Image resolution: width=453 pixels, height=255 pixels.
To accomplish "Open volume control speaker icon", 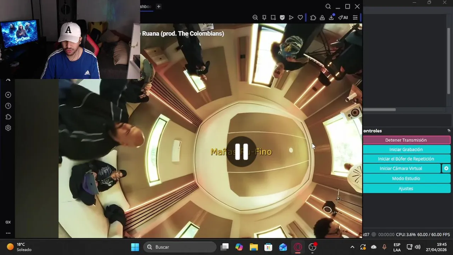I will 418,247.
